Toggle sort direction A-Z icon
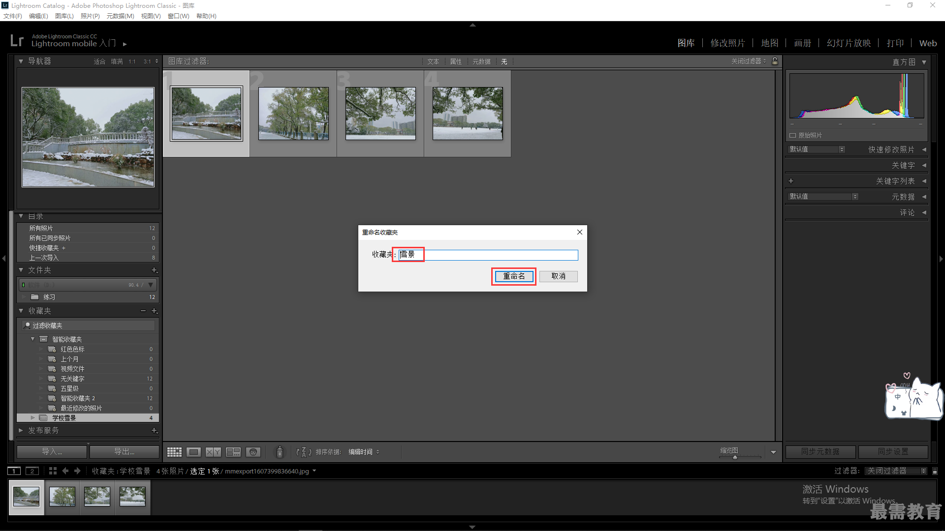 (304, 452)
